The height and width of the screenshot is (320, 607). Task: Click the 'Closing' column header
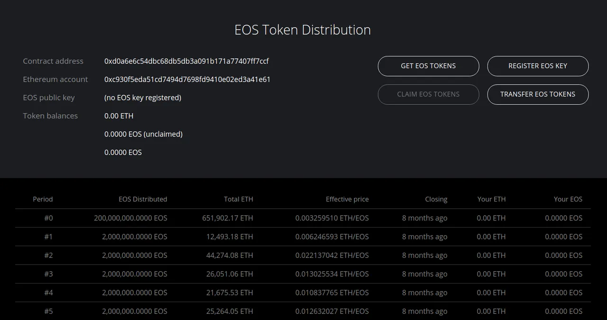[x=436, y=199]
